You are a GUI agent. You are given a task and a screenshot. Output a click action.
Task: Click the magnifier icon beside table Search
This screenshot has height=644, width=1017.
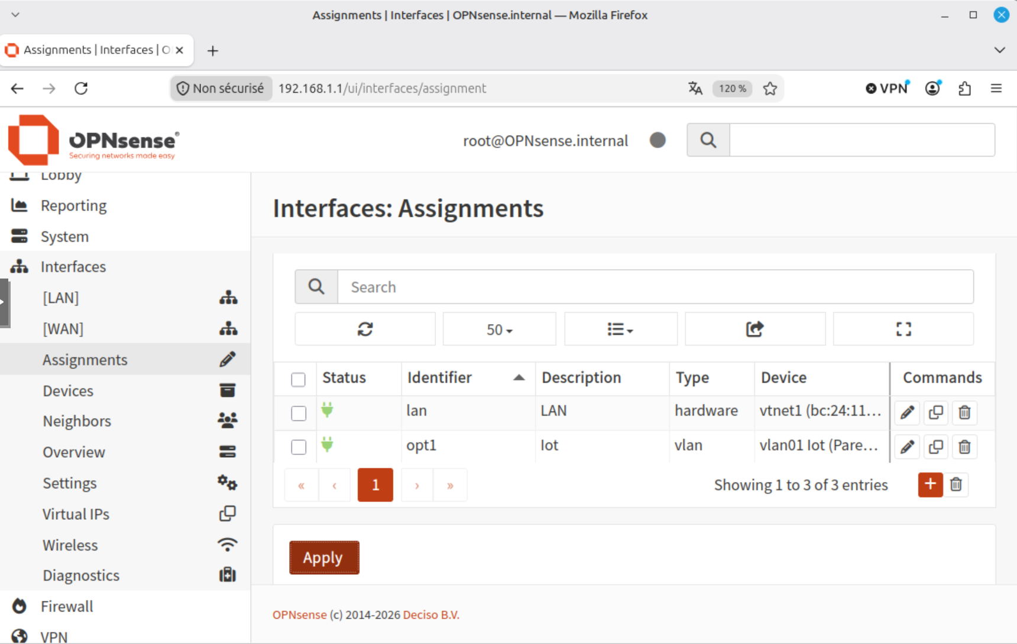coord(316,287)
